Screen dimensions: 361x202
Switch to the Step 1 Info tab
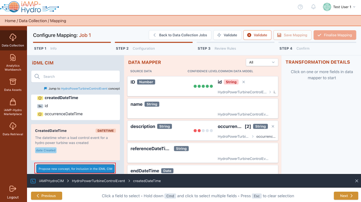[x=45, y=49]
